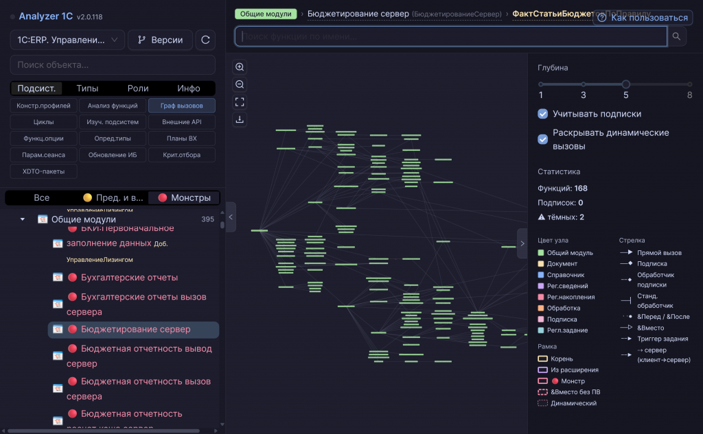The height and width of the screenshot is (434, 703).
Task: Open the Версии button
Action: [160, 40]
